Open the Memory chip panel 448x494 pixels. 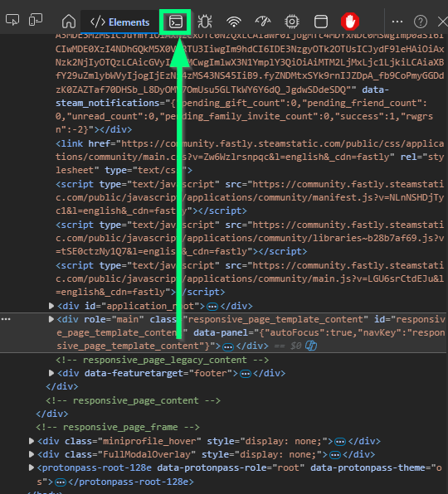click(x=292, y=22)
